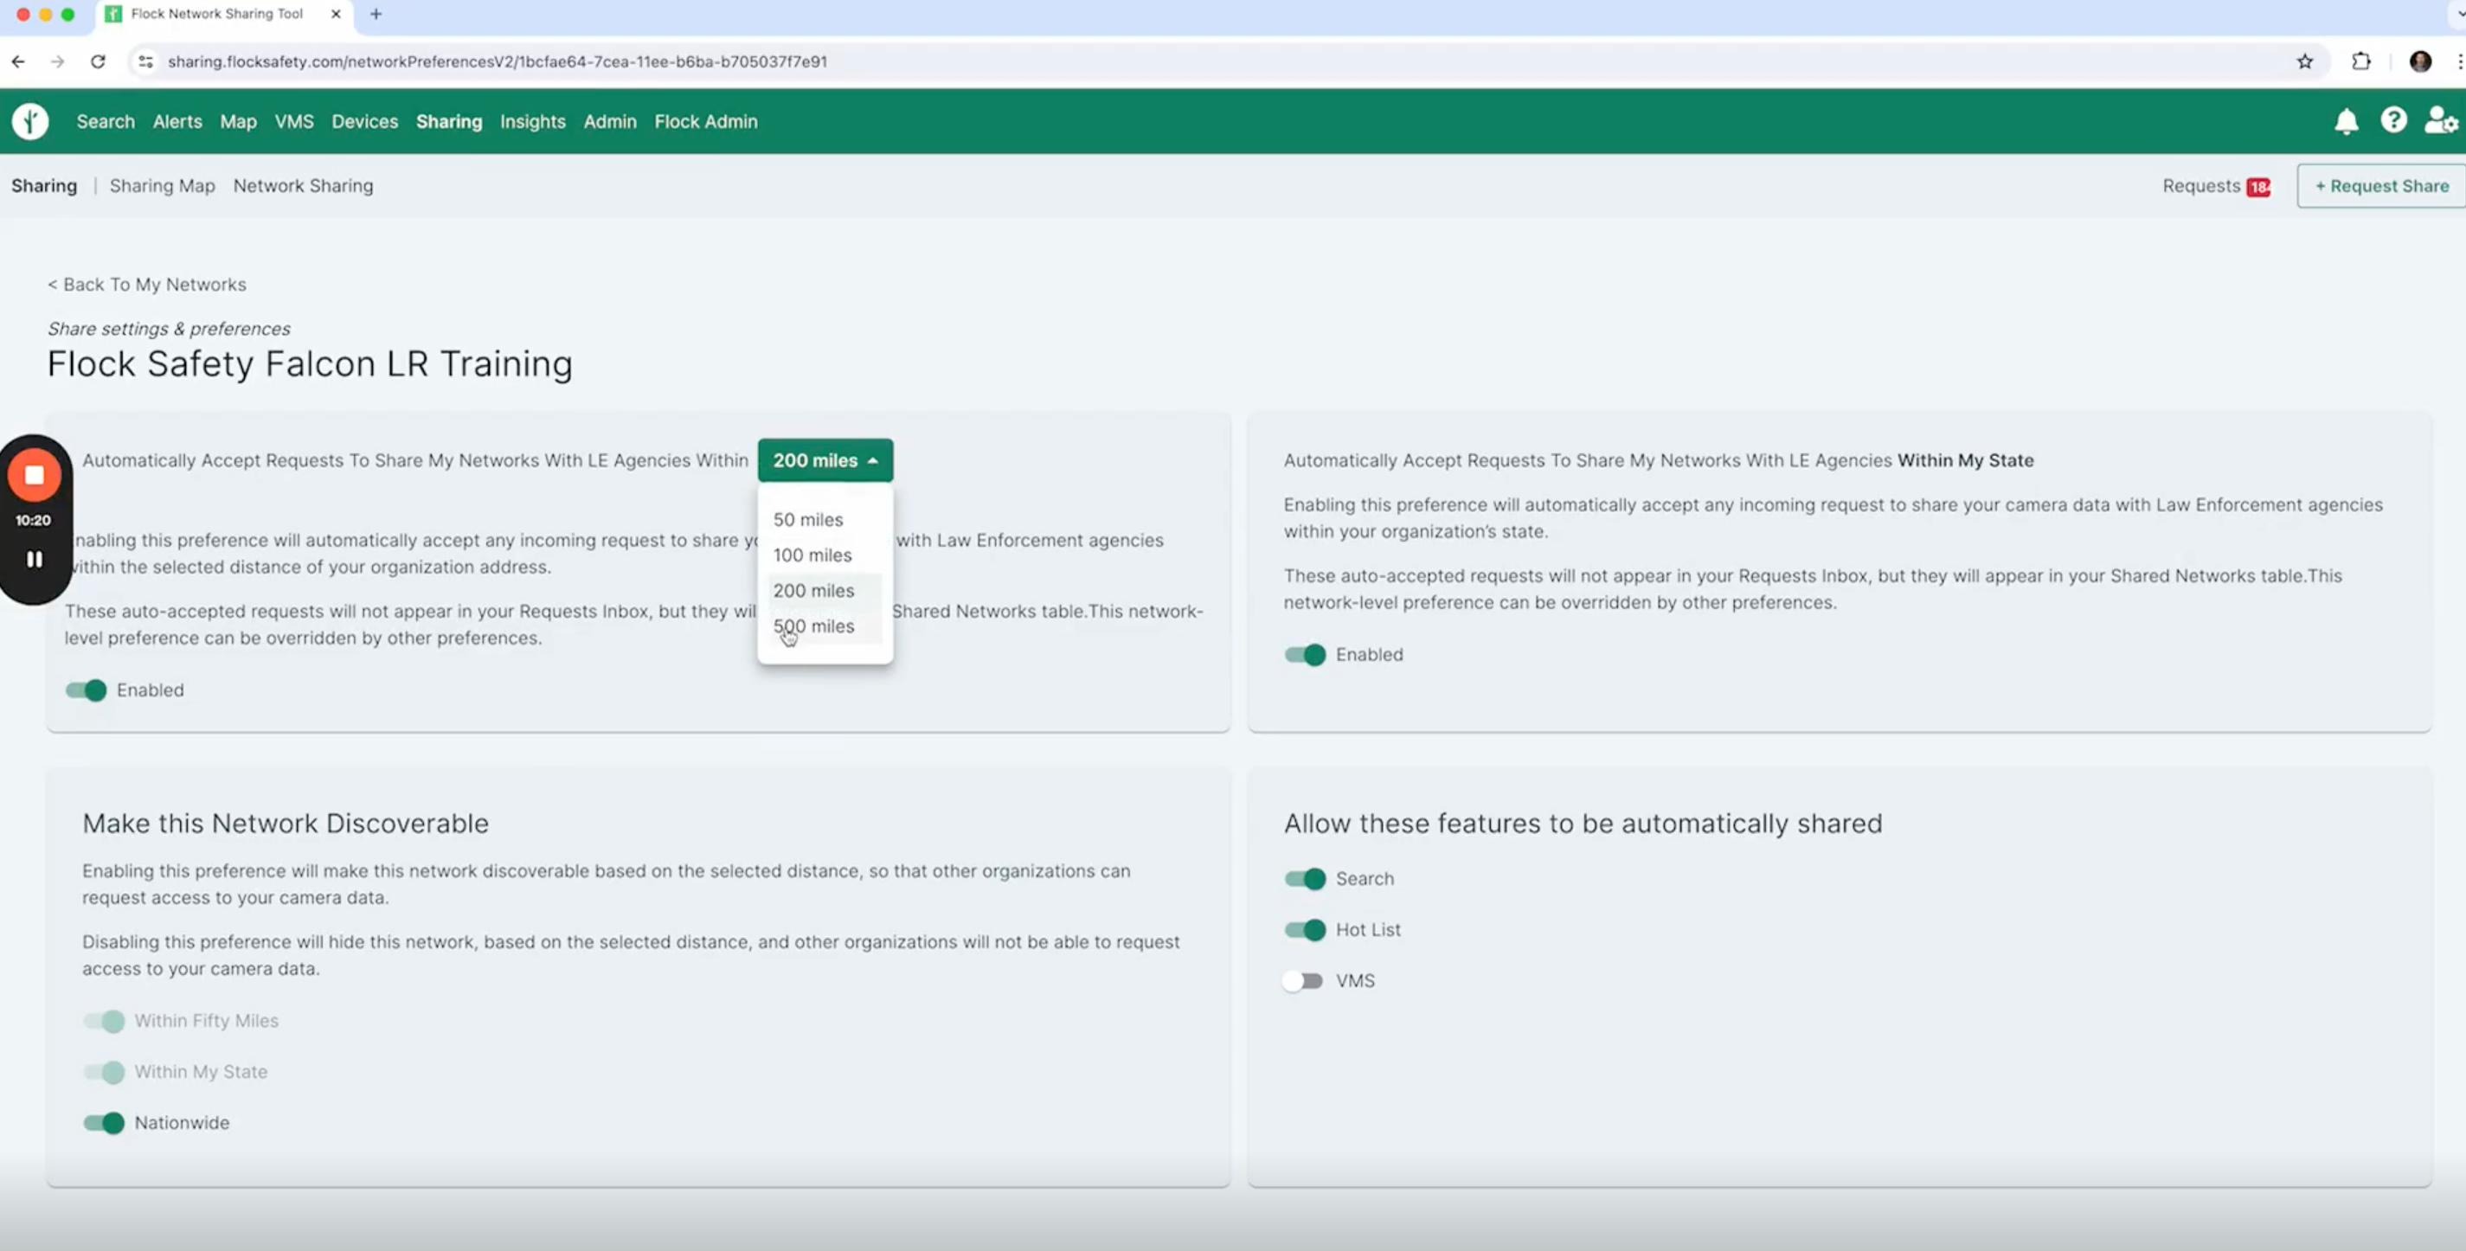The height and width of the screenshot is (1251, 2466).
Task: Go Back To My Networks
Action: (146, 285)
